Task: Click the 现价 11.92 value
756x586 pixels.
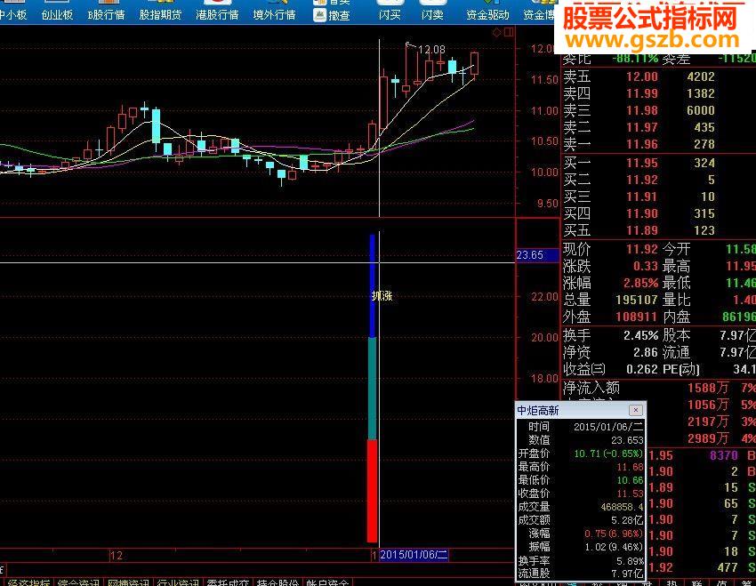Action: point(642,249)
